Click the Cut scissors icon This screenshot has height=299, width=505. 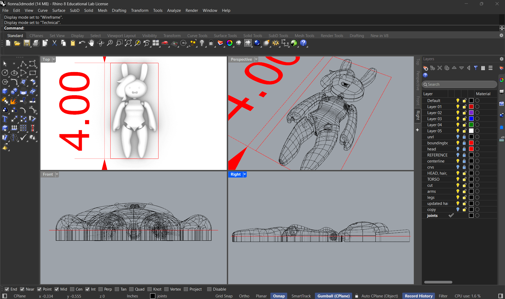54,43
